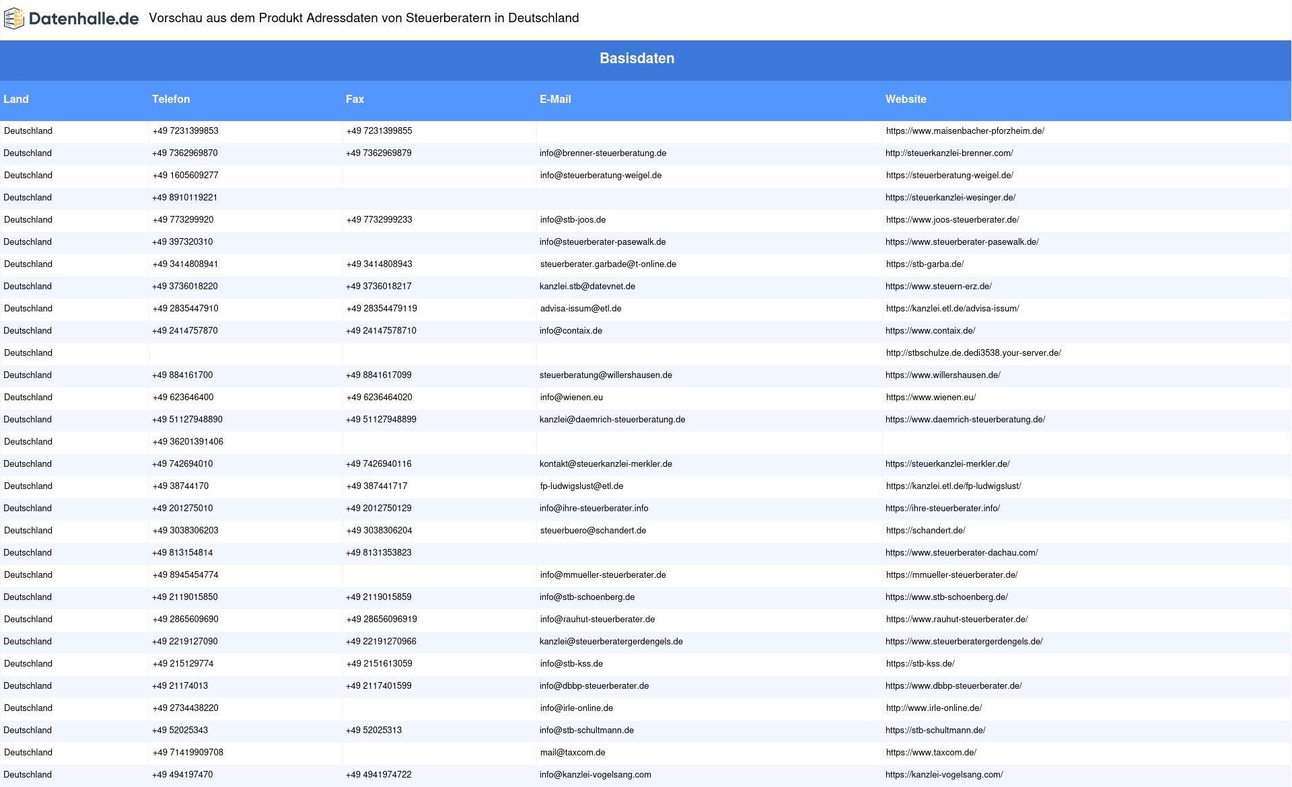Select email steuerbuero@schandert.de
Screen dimensions: 1292x787
coord(594,531)
